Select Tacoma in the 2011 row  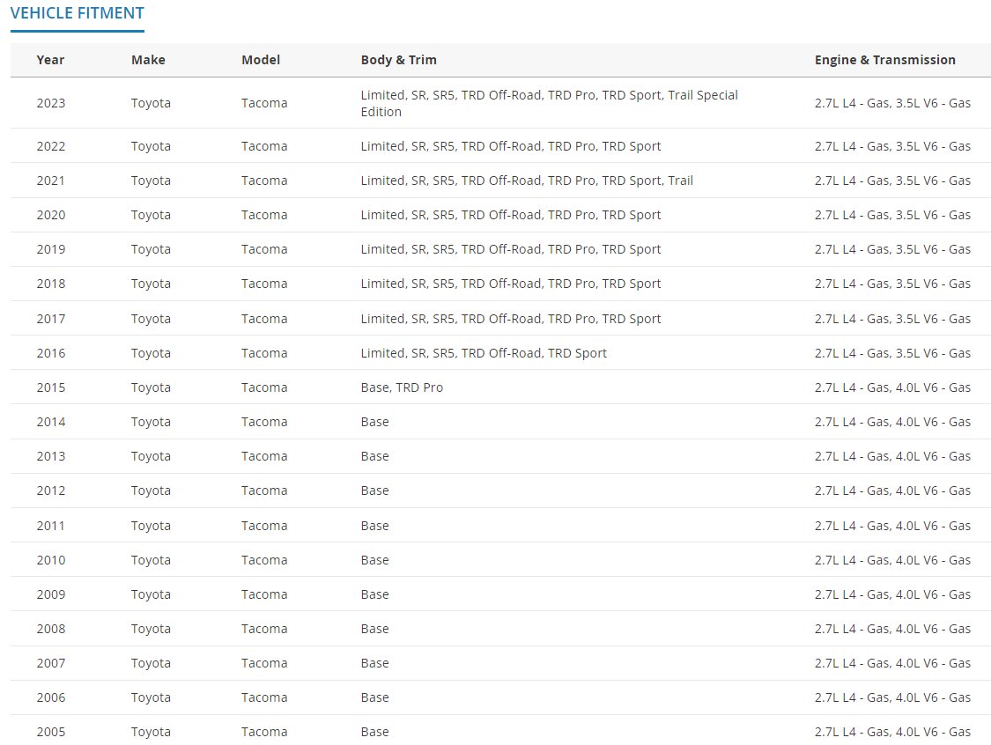click(264, 526)
